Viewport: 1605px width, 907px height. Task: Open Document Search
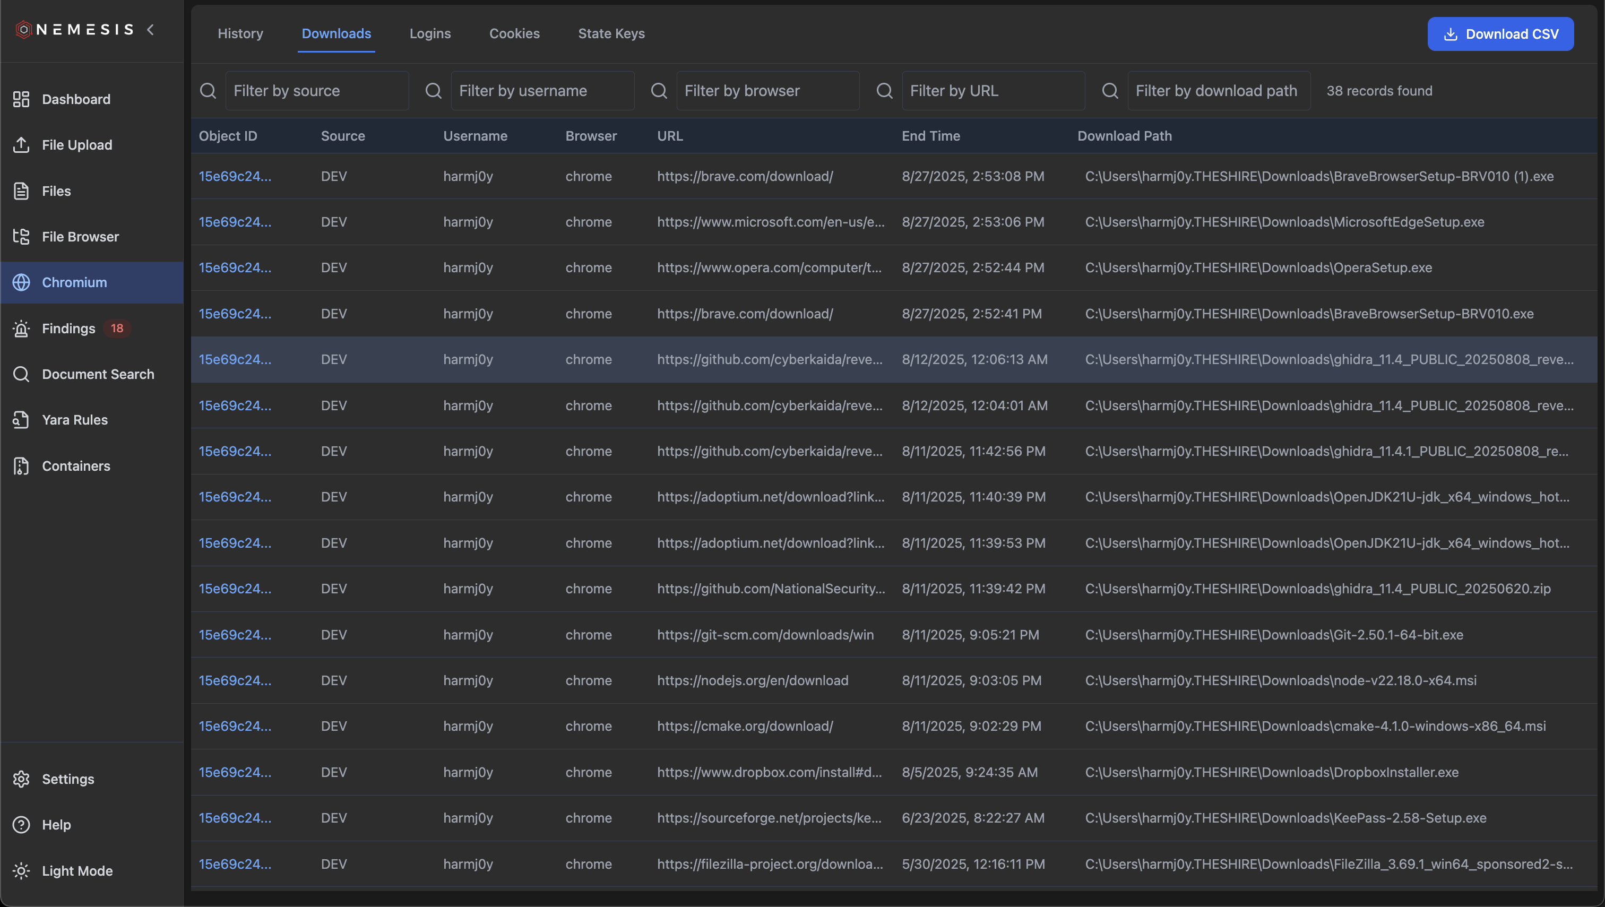(x=98, y=374)
